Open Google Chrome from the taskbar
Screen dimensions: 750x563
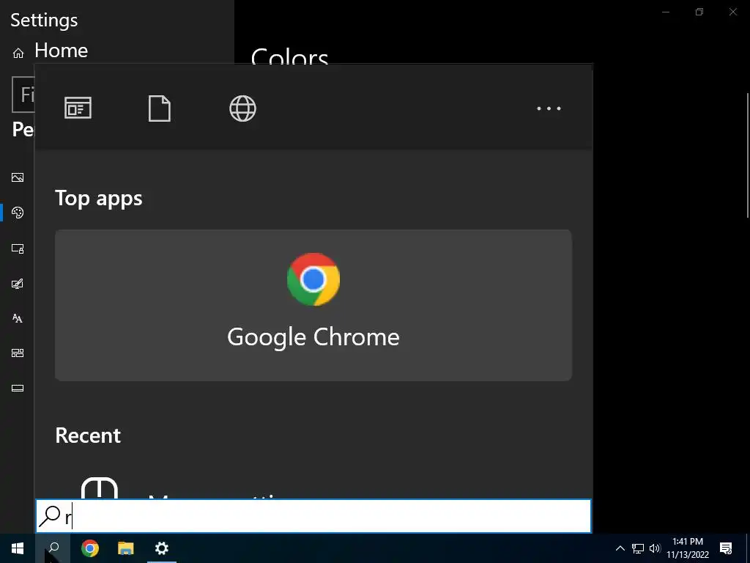90,548
